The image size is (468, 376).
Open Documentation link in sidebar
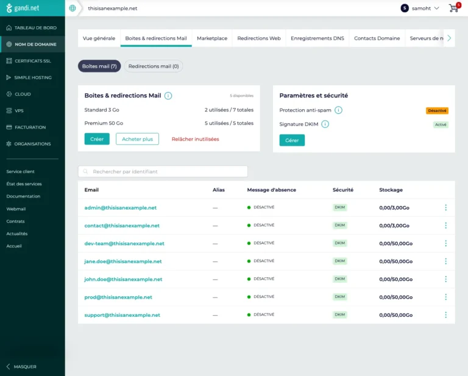pos(23,196)
